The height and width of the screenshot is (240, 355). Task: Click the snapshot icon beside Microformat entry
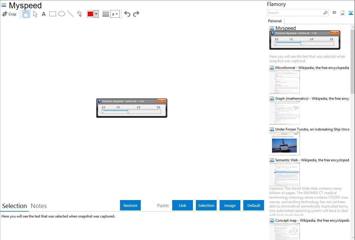tap(272, 68)
